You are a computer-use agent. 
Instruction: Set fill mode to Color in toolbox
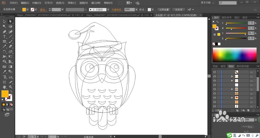(x=4, y=105)
